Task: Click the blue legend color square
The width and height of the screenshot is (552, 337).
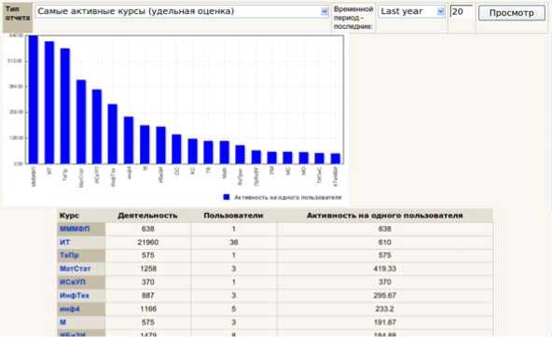Action: pyautogui.click(x=227, y=197)
